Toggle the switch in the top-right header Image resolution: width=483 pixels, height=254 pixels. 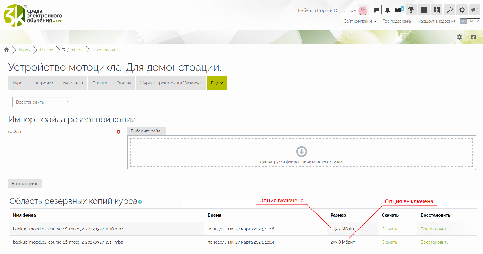(475, 10)
